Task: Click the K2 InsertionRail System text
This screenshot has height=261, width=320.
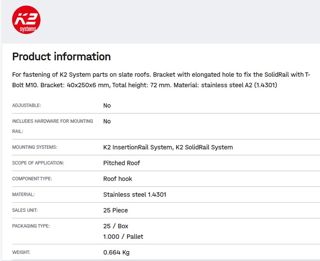Action: click(137, 147)
